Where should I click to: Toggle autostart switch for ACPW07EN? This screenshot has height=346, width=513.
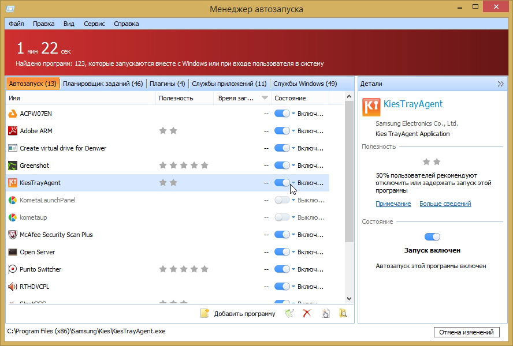pos(282,114)
